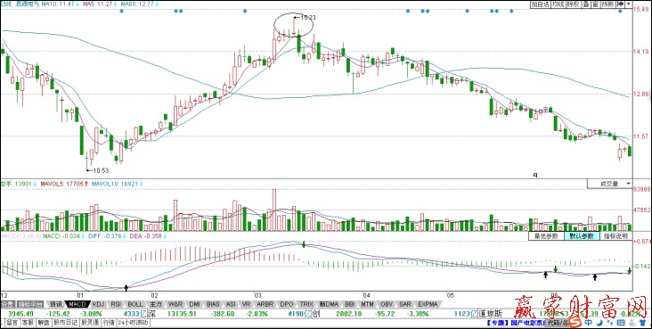The image size is (652, 329).
Task: Click the soft keyboard icon in input toolbar
Action: 621,323
